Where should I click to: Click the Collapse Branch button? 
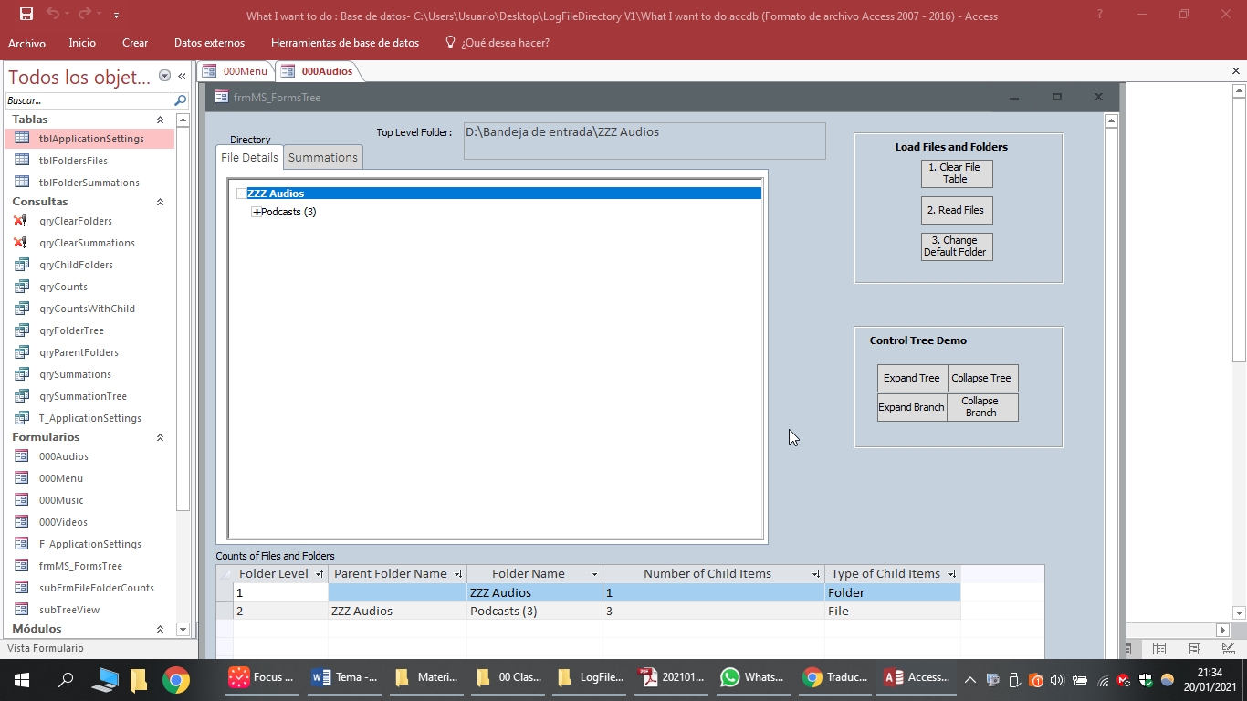pos(983,407)
